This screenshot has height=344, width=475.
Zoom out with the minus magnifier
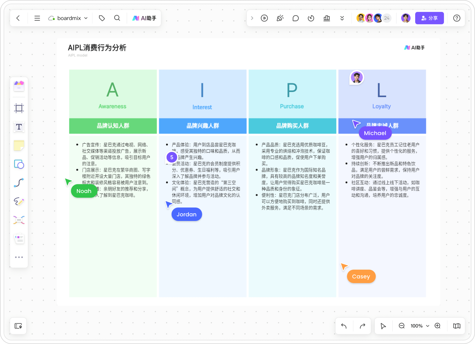coord(401,326)
